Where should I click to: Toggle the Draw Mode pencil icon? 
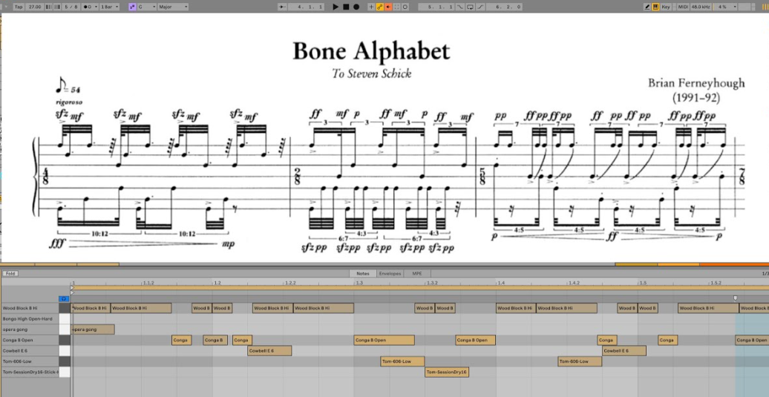tap(646, 7)
